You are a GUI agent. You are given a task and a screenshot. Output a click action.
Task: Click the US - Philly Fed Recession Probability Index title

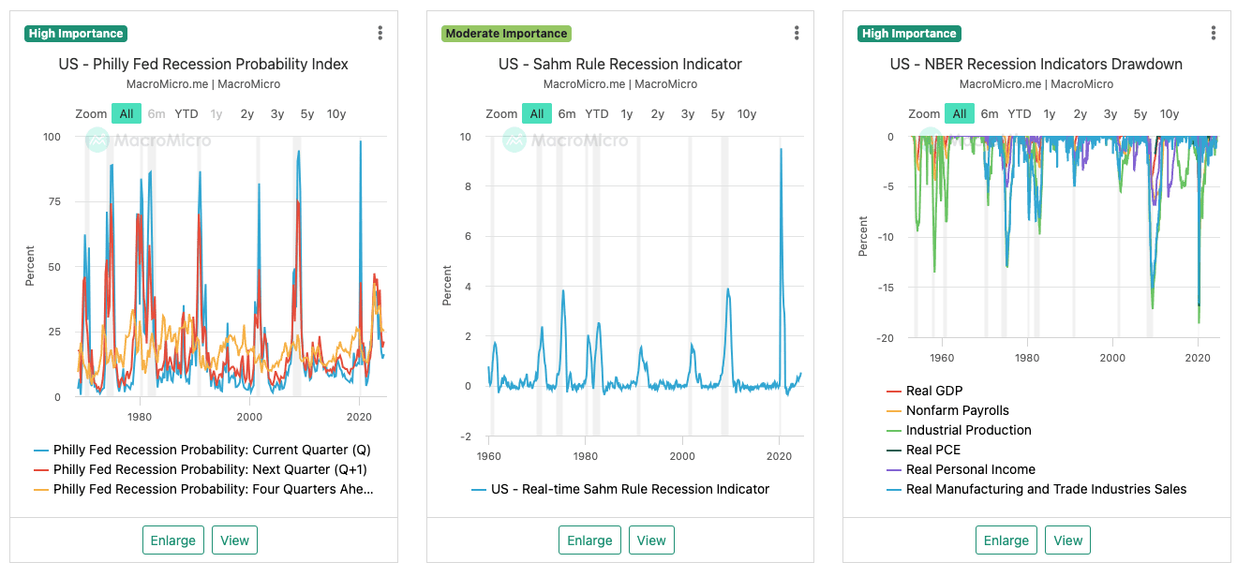click(203, 65)
